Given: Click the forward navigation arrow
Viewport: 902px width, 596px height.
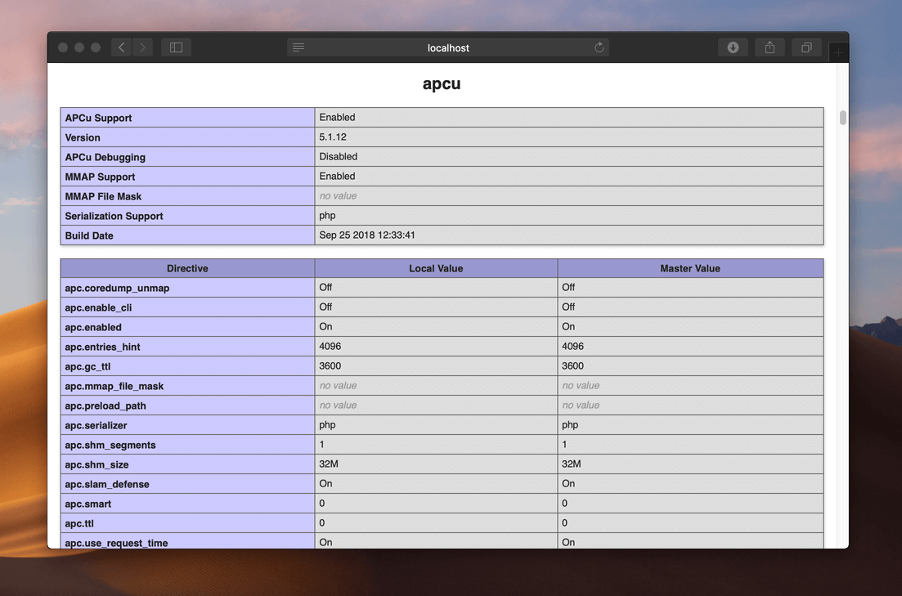Looking at the screenshot, I should [142, 47].
